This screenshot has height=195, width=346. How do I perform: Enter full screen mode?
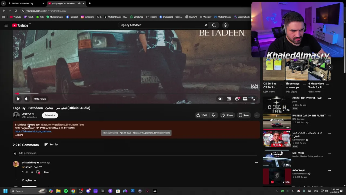pos(253,99)
